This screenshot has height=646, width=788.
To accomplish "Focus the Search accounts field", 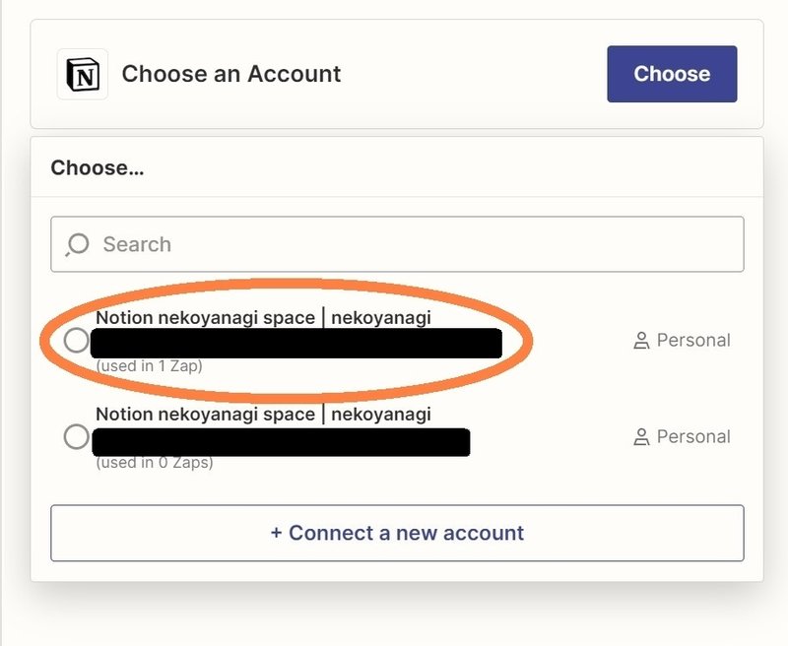I will 397,244.
